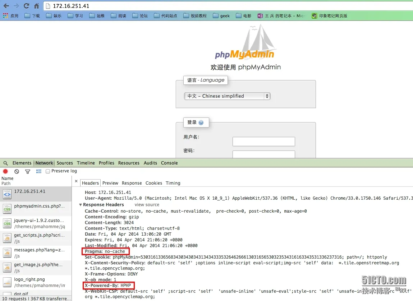Click the 用户名 username input field

tap(264, 141)
